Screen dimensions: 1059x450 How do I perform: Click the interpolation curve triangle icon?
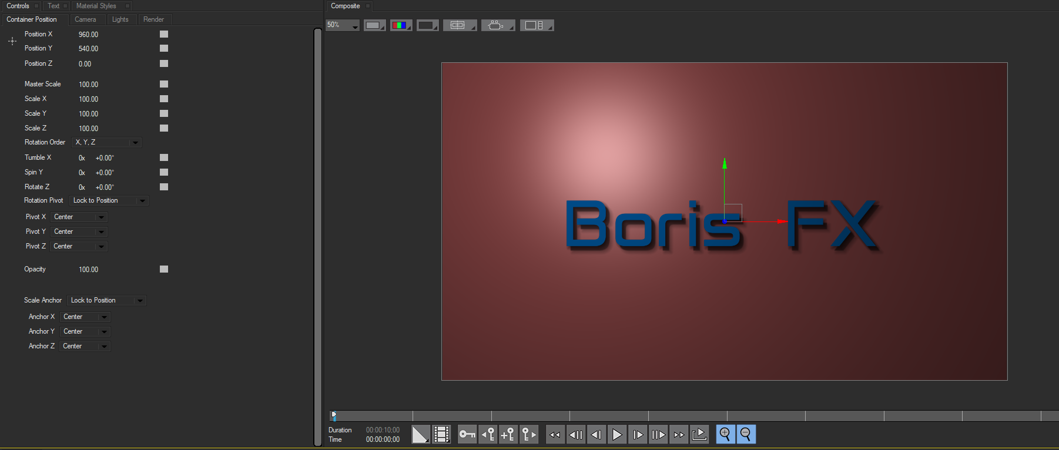[x=420, y=434]
